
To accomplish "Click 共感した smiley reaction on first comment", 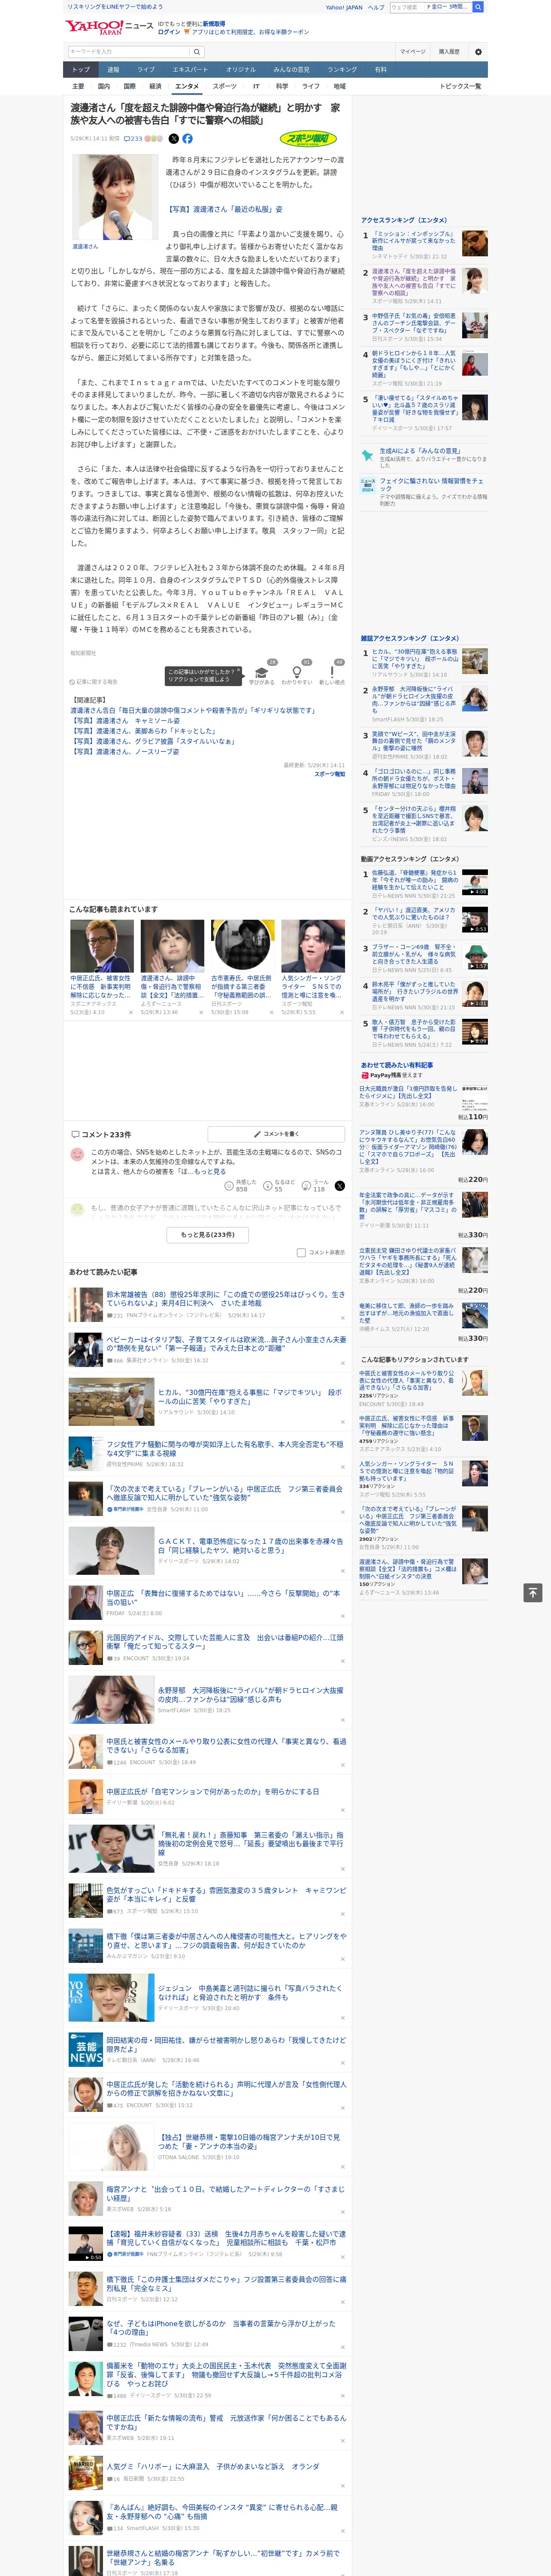I will [x=241, y=1185].
